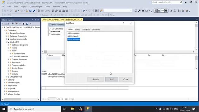Click the Undo arrow icon
Viewport: 199px width, 112px height.
84,11
